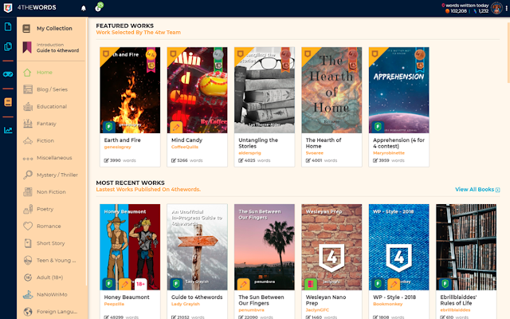The image size is (510, 319).
Task: Open the stacked documents icon in left rail
Action: click(8, 46)
